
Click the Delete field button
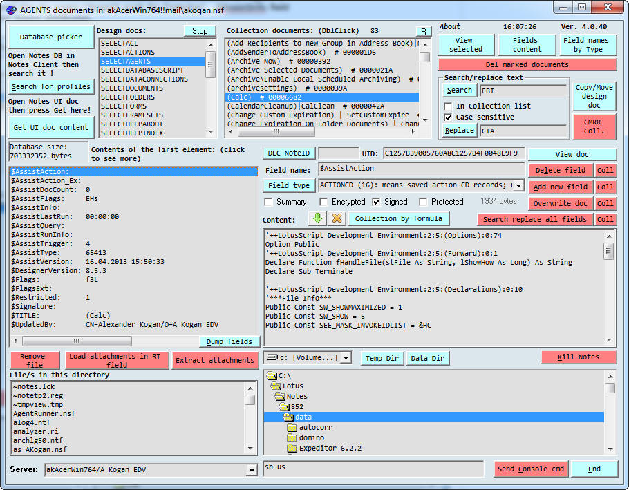coord(560,171)
